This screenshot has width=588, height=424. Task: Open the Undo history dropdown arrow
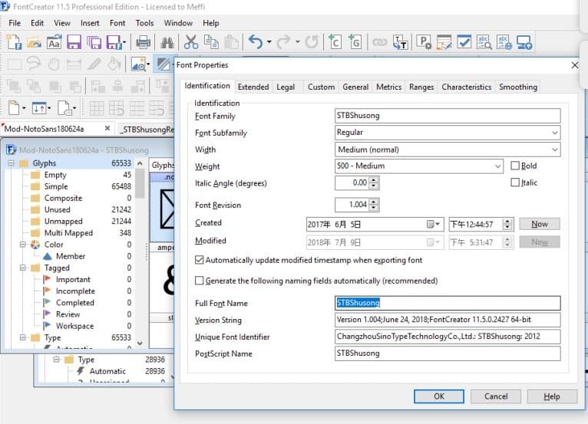coord(269,42)
